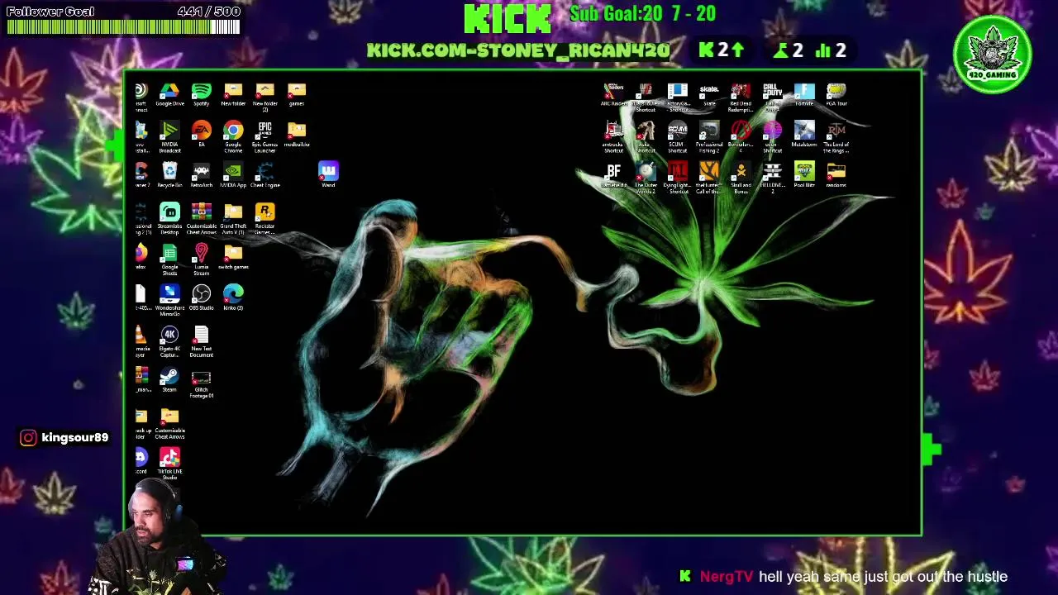Open the skate. game shortcut
Screen dimensions: 1058x595
[709, 94]
